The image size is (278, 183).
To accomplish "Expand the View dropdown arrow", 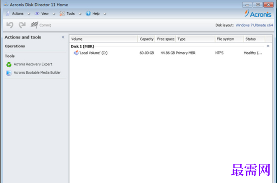I will 54,14.
